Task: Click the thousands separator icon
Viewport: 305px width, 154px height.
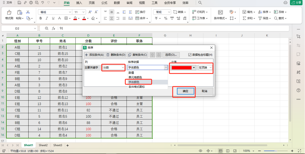Action: (x=172, y=18)
